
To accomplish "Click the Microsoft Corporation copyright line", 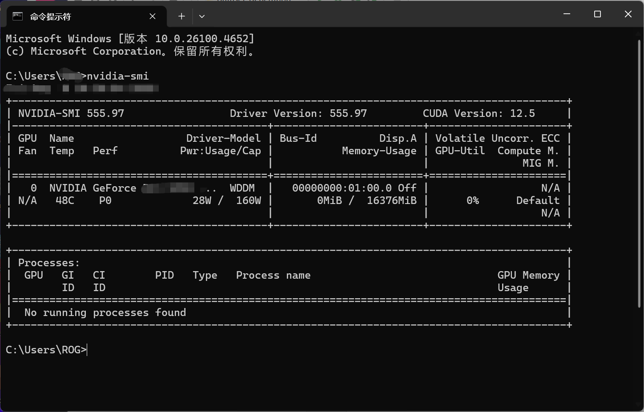I will [x=131, y=51].
